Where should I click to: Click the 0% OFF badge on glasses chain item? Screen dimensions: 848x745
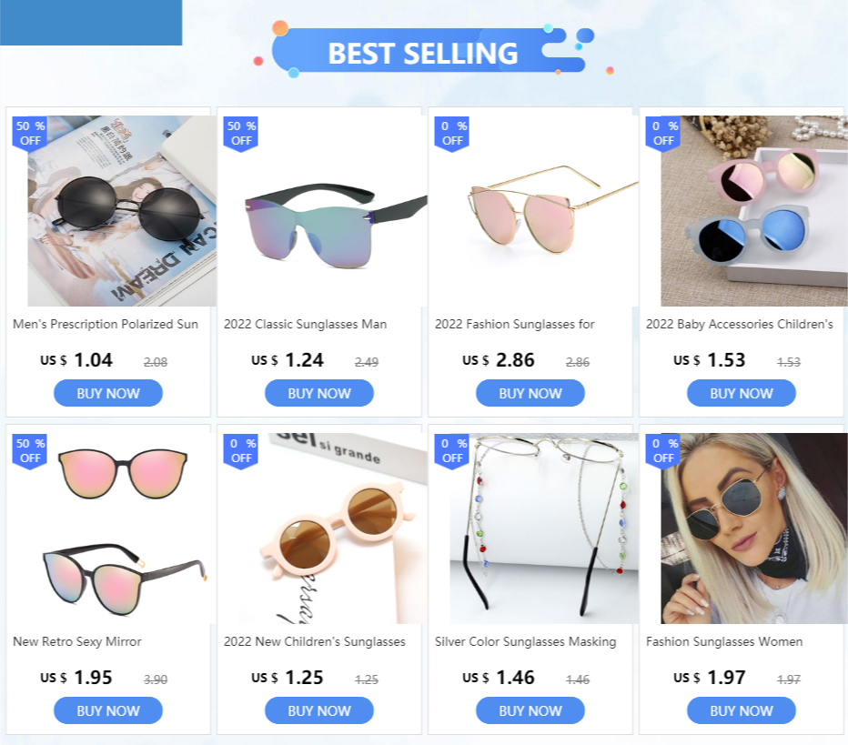point(451,451)
